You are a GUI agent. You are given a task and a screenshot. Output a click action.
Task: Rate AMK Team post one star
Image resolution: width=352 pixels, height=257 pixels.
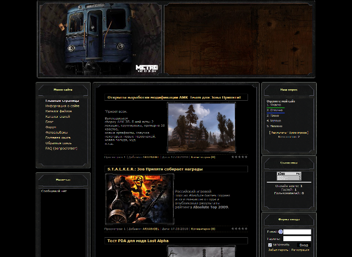pos(233,157)
